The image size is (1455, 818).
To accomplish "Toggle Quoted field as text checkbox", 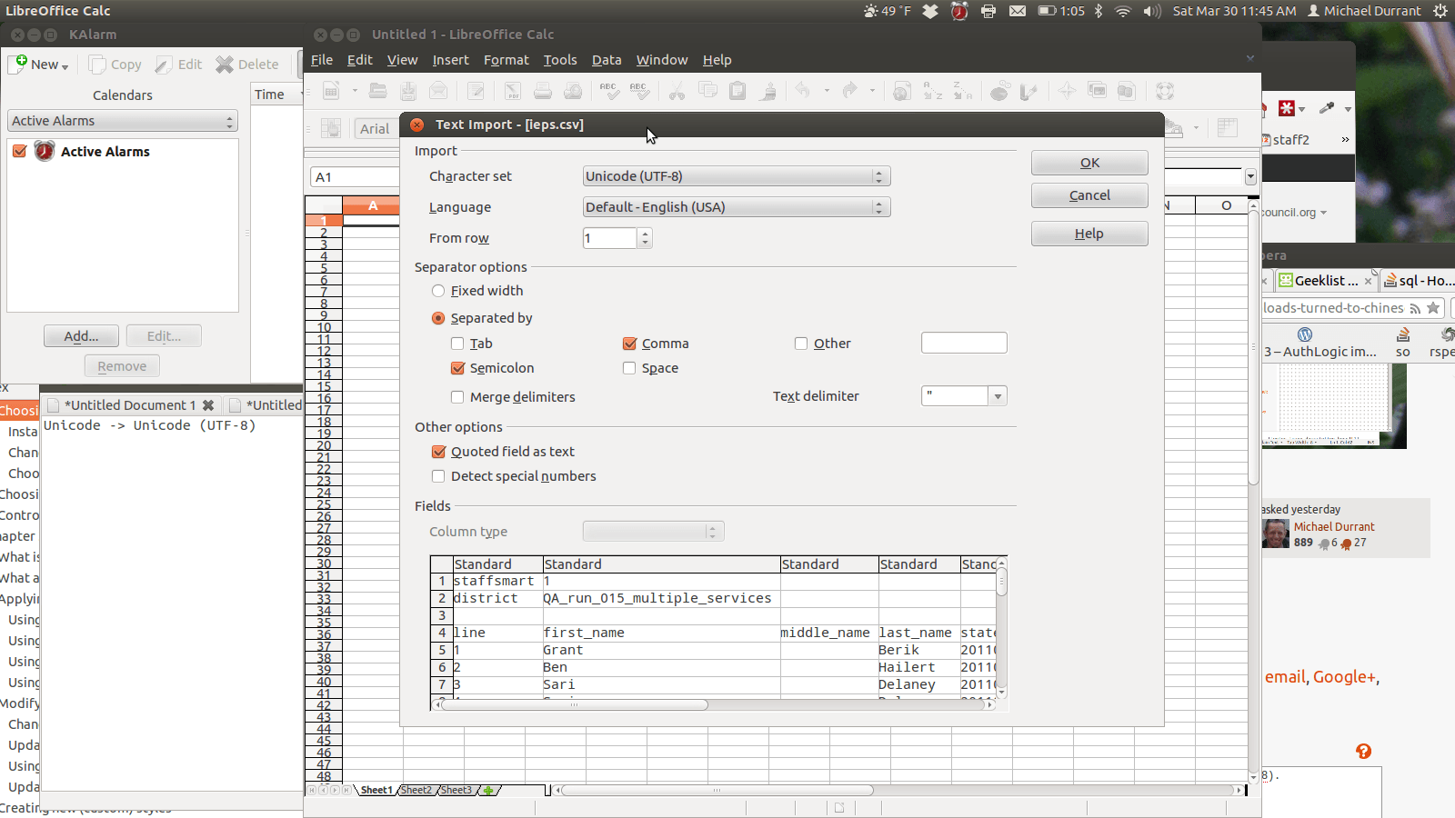I will [438, 452].
